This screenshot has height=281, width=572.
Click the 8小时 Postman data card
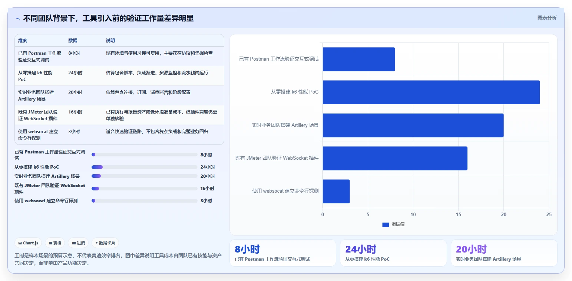tap(283, 253)
